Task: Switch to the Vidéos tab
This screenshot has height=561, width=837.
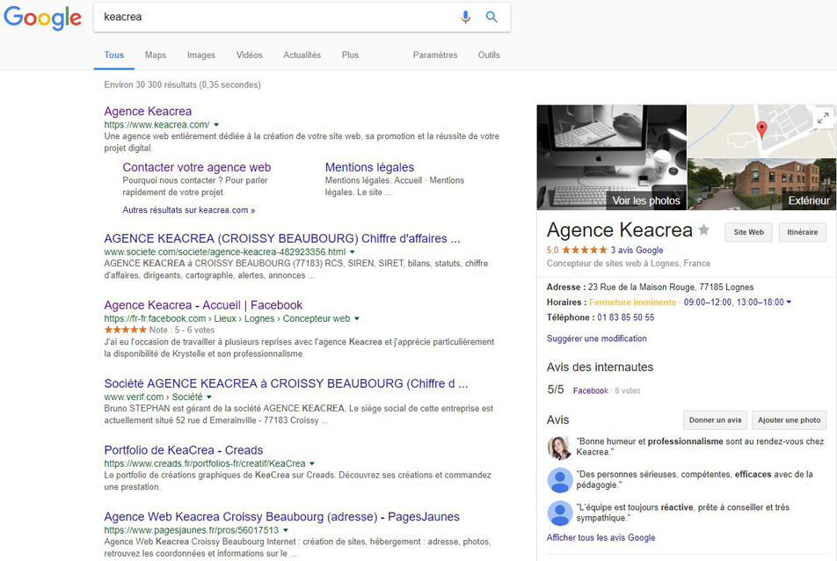Action: pos(250,55)
